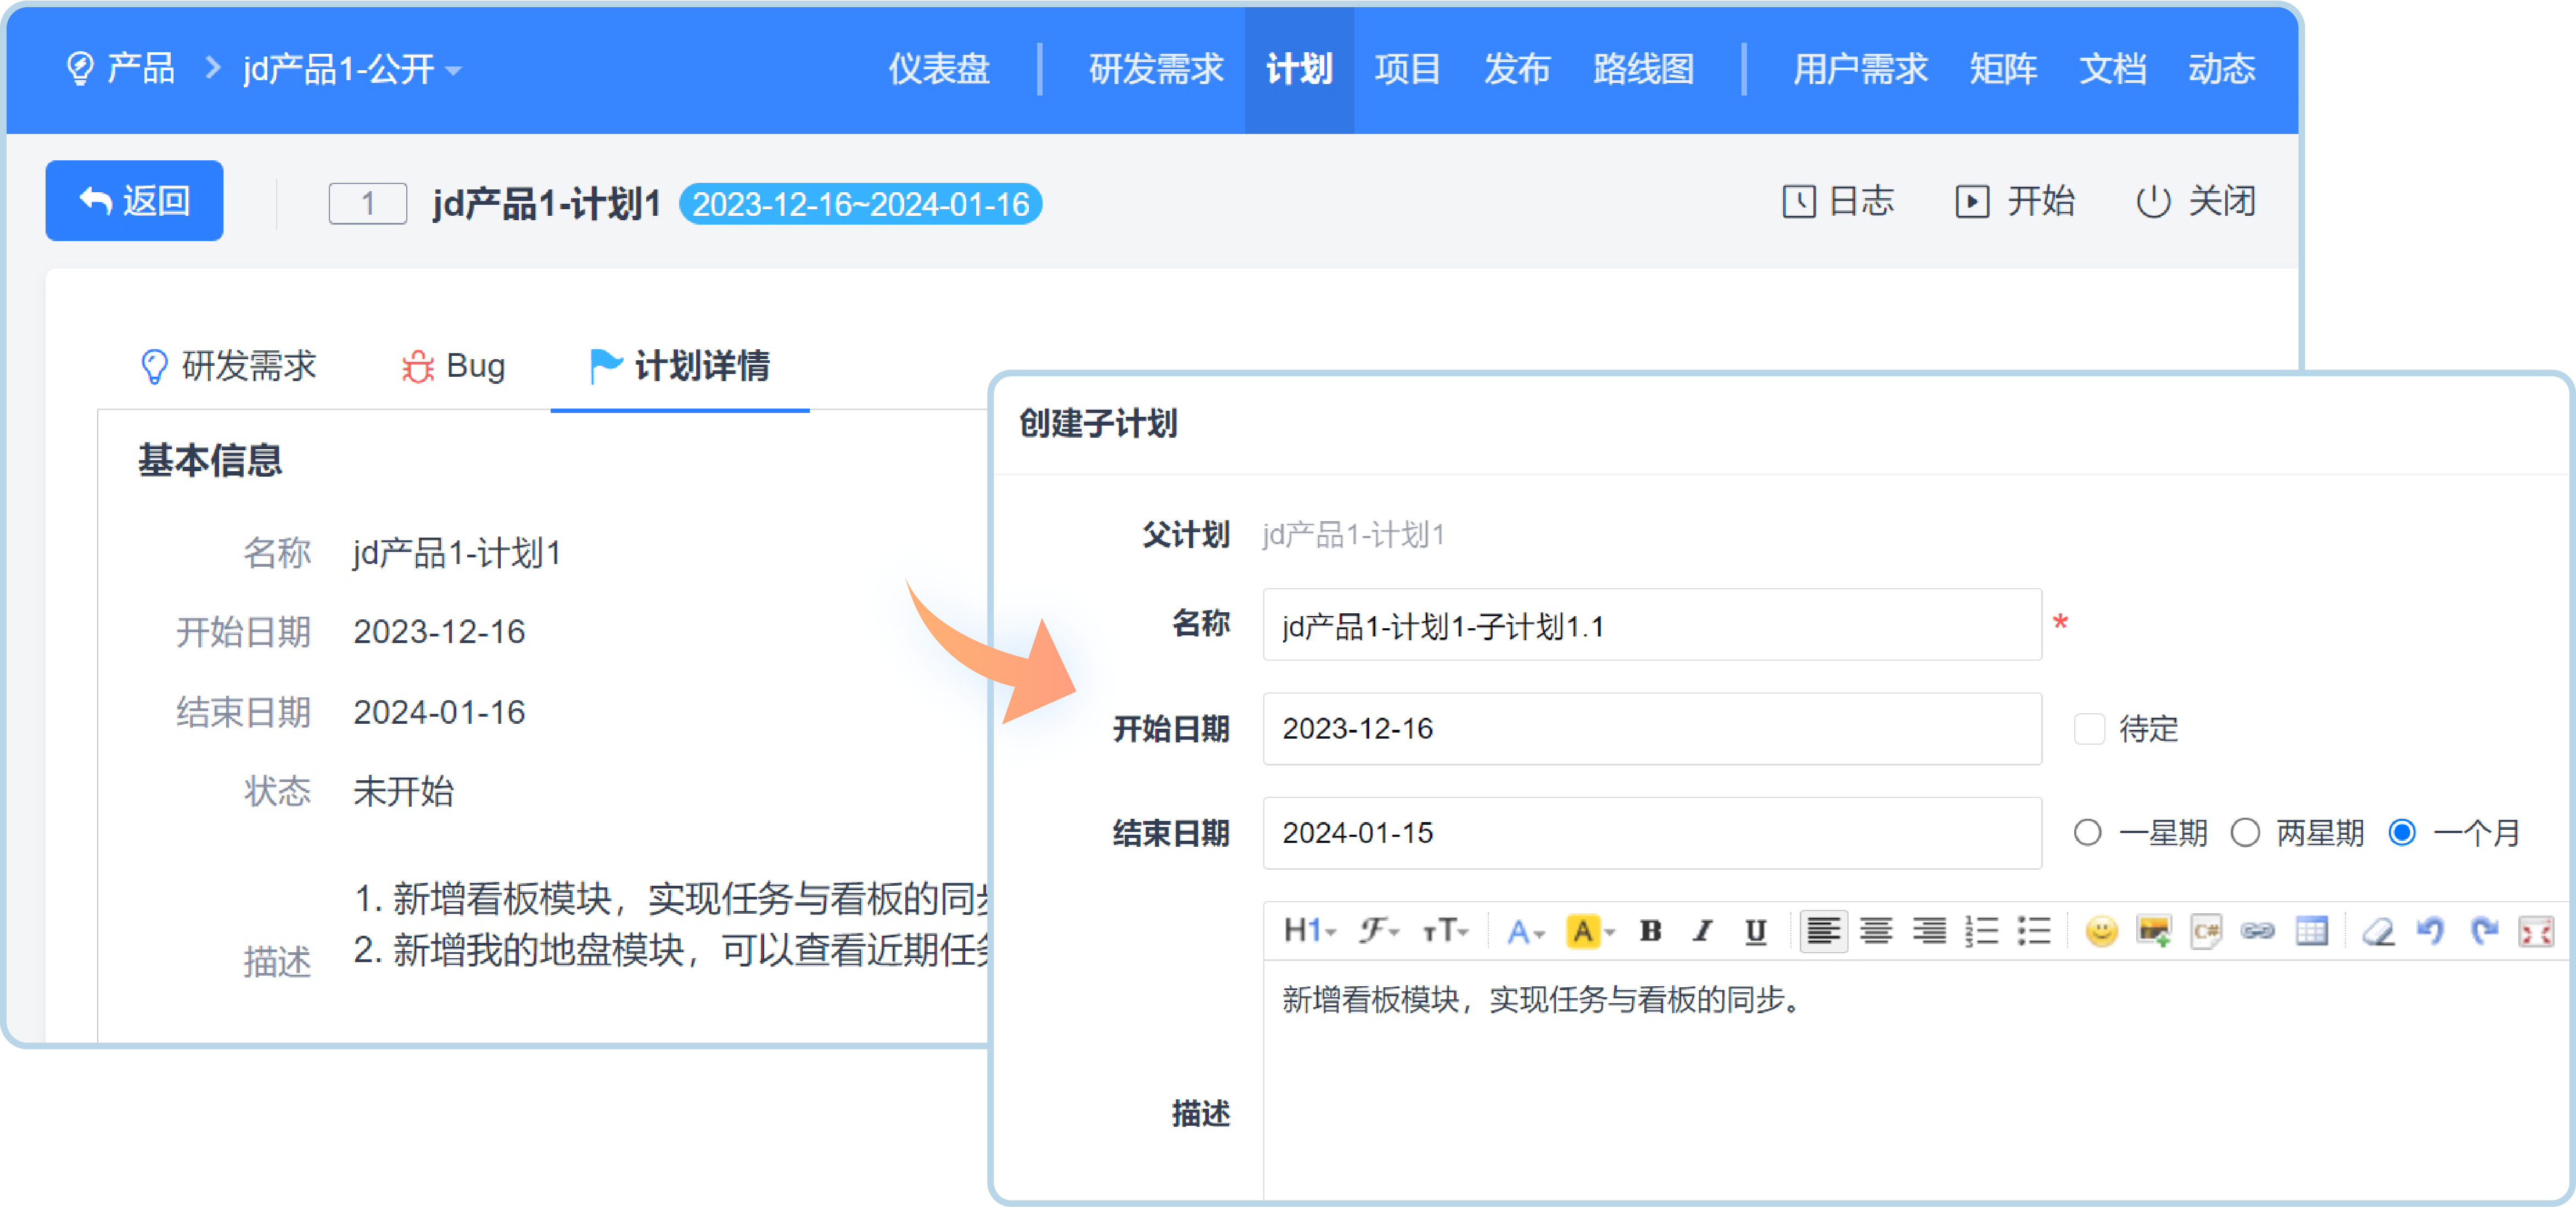Click the italic formatting icon
The image size is (2576, 1207).
click(1702, 931)
